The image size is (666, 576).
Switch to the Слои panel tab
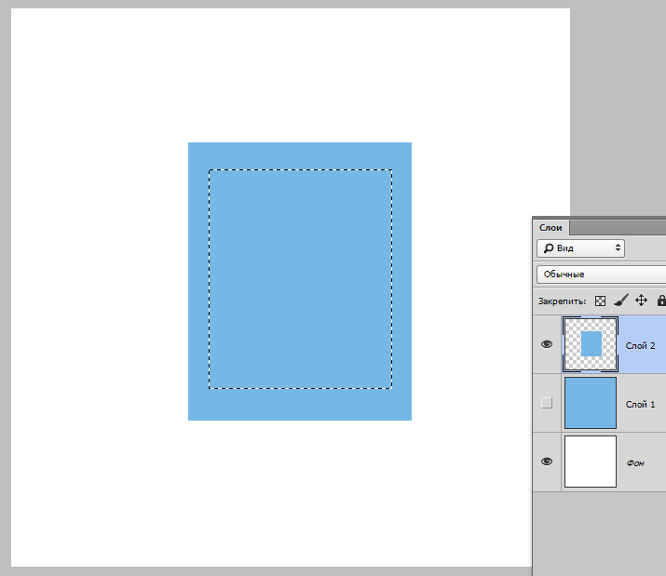tap(550, 227)
